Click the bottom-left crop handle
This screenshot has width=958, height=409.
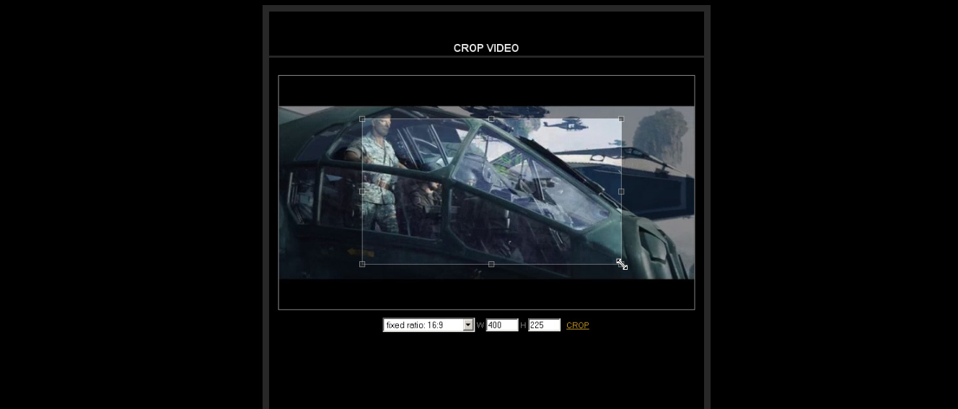[362, 264]
